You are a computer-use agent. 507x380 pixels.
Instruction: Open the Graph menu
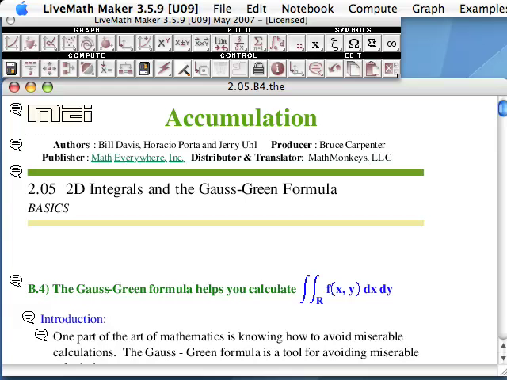tap(428, 9)
